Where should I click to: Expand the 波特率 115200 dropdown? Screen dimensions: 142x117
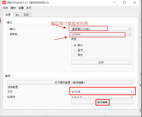pyautogui.click(x=101, y=34)
